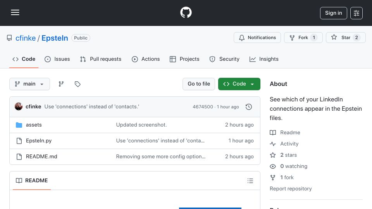Open appearance settings sliders icon
372x209 pixels.
[356, 13]
